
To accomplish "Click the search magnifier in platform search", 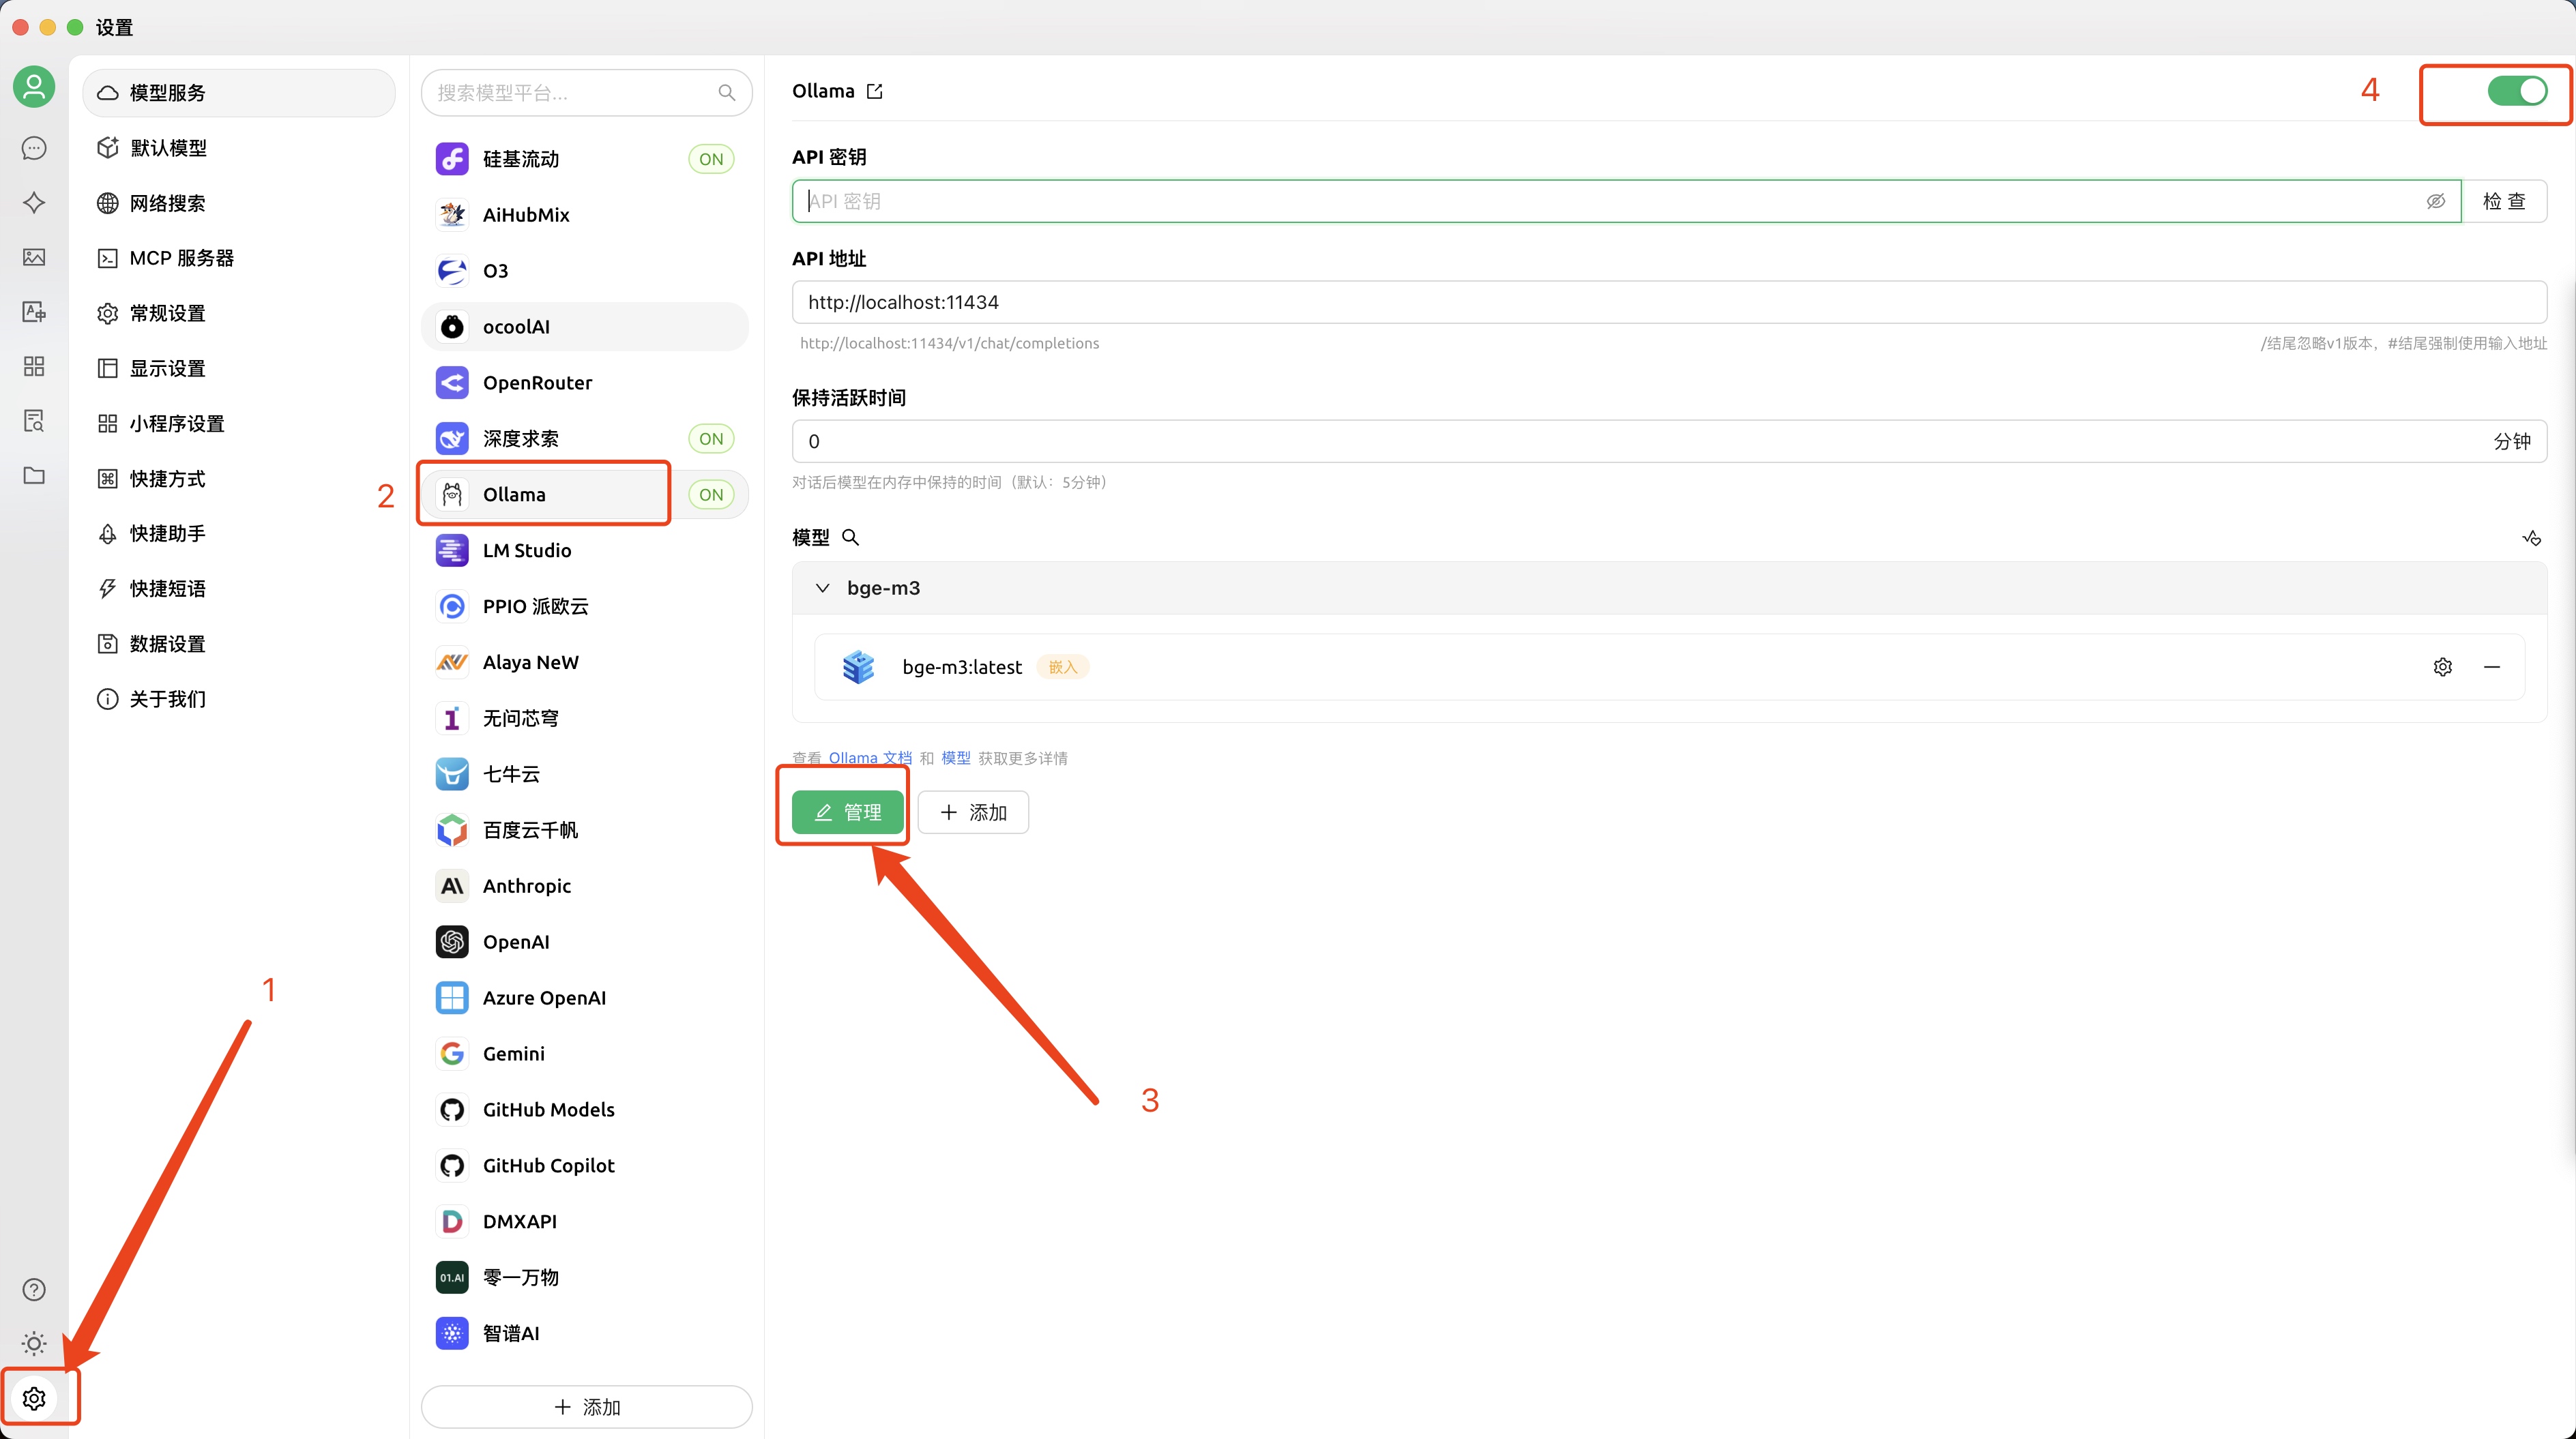I will coord(727,93).
